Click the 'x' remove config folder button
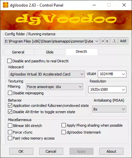This screenshot has height=158, width=132. [107, 41]
